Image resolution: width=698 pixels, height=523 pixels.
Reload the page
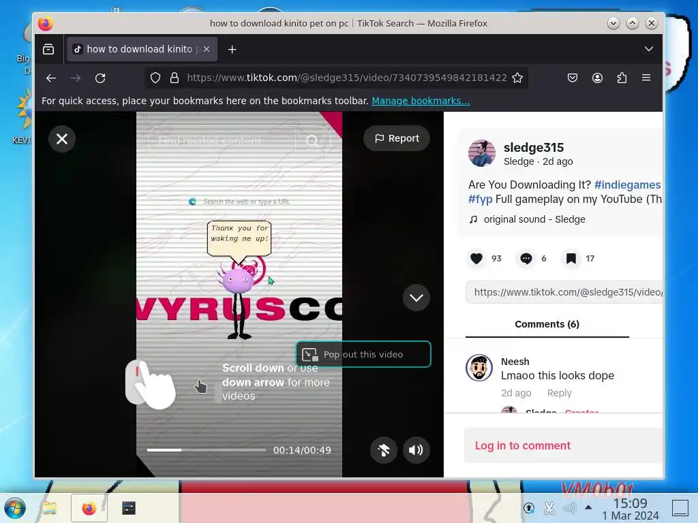(100, 78)
